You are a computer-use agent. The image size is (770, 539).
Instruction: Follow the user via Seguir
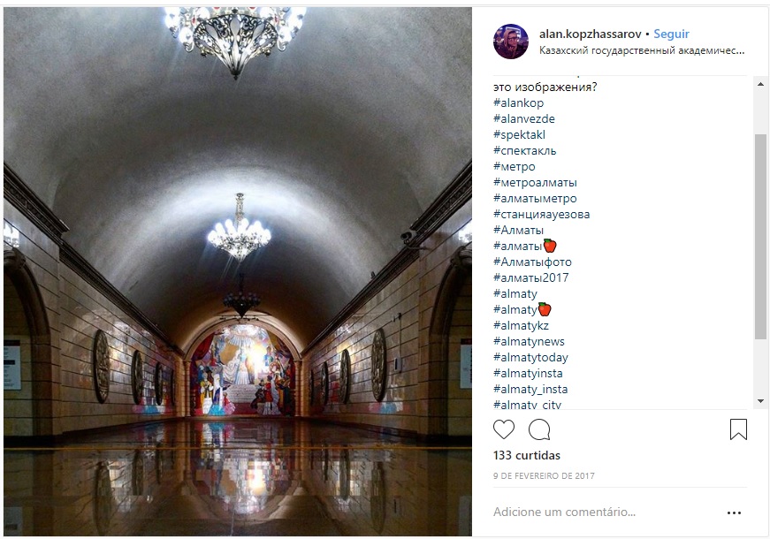click(x=671, y=34)
